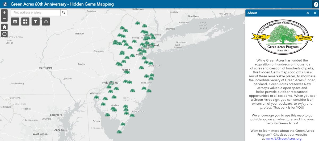Image resolution: width=319 pixels, height=141 pixels.
Task: Zoom out of the map
Action: 4,19
